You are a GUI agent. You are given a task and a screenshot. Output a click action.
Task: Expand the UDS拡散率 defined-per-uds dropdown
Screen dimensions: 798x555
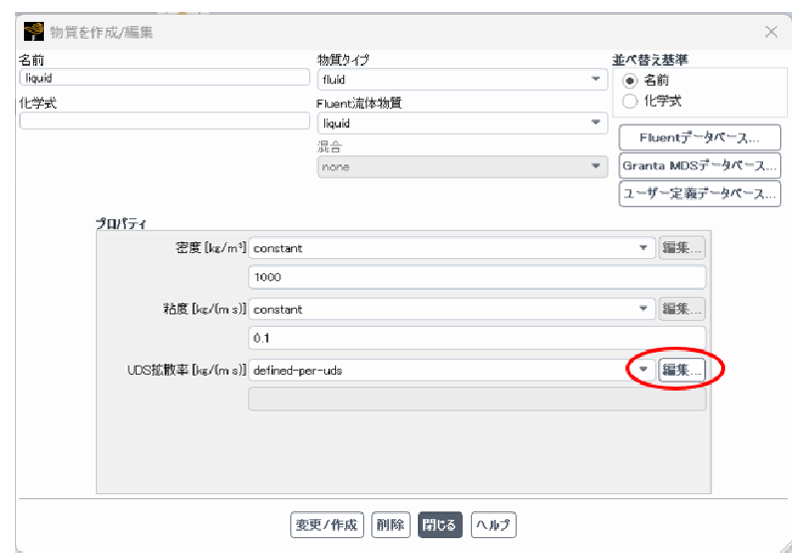[452, 370]
